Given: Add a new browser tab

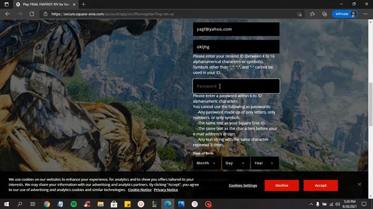Looking at the screenshot, I should (x=83, y=4).
